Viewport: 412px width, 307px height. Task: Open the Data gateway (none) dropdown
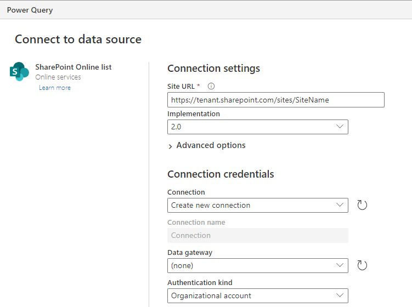pyautogui.click(x=258, y=265)
